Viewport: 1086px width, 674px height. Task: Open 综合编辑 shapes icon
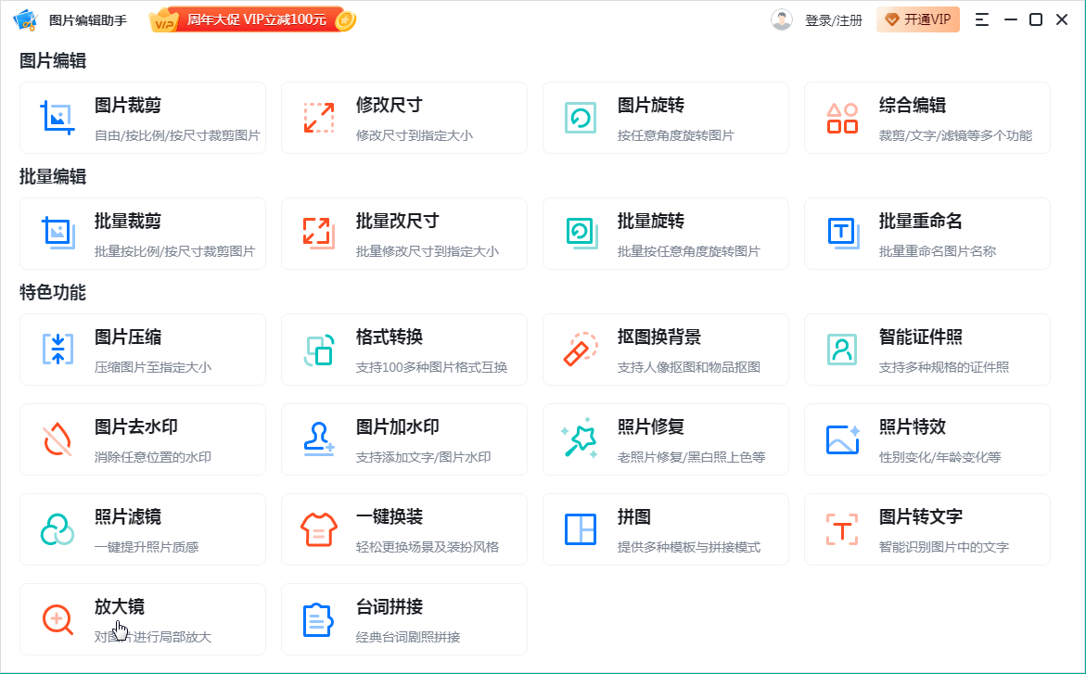point(842,118)
